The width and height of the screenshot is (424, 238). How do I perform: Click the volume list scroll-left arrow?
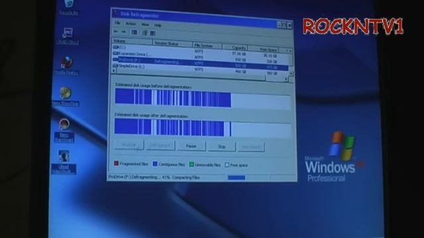(113, 71)
